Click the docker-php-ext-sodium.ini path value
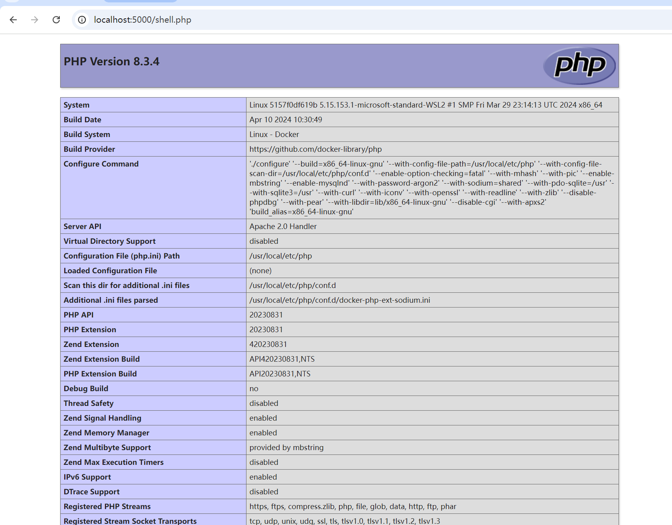 (x=339, y=300)
